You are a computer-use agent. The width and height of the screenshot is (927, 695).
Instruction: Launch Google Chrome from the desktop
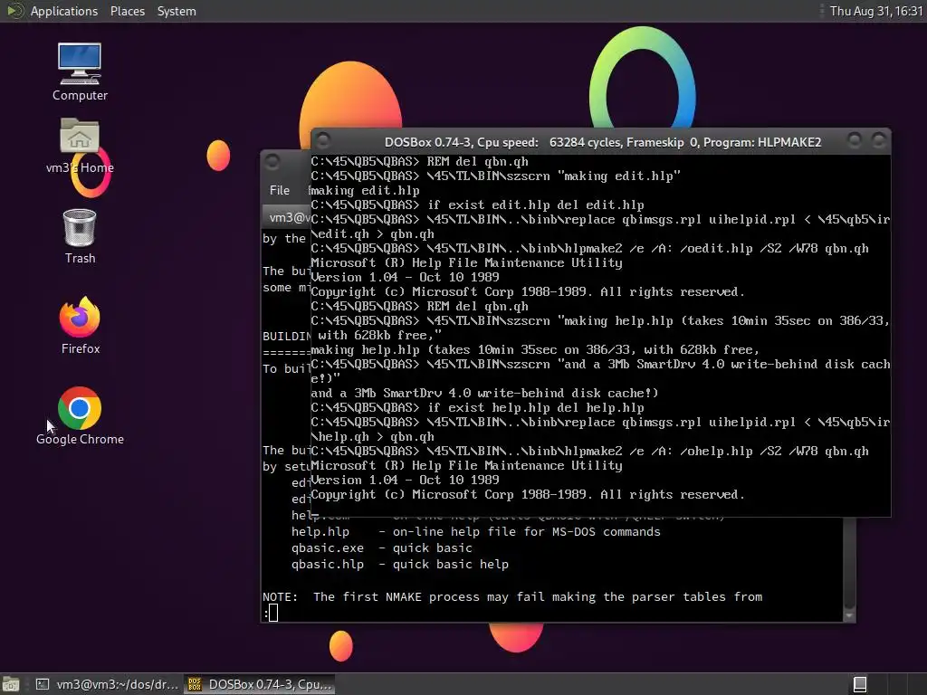tap(80, 416)
